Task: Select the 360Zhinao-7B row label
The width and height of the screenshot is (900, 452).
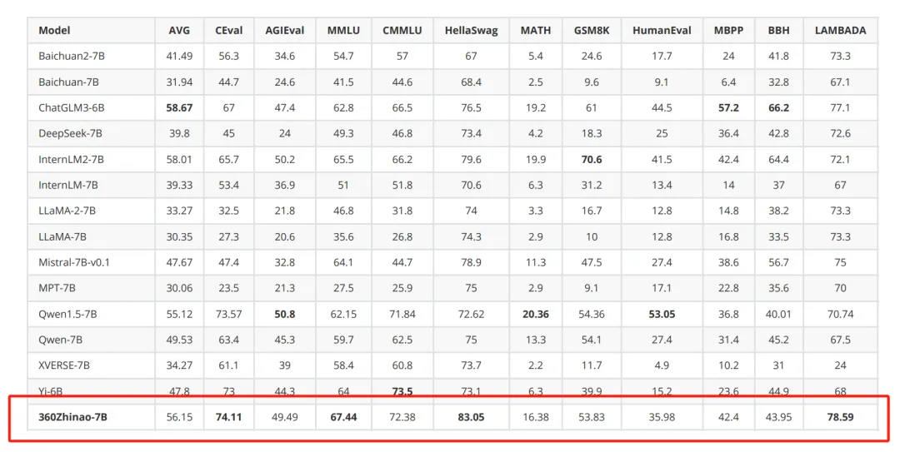Action: coord(72,417)
